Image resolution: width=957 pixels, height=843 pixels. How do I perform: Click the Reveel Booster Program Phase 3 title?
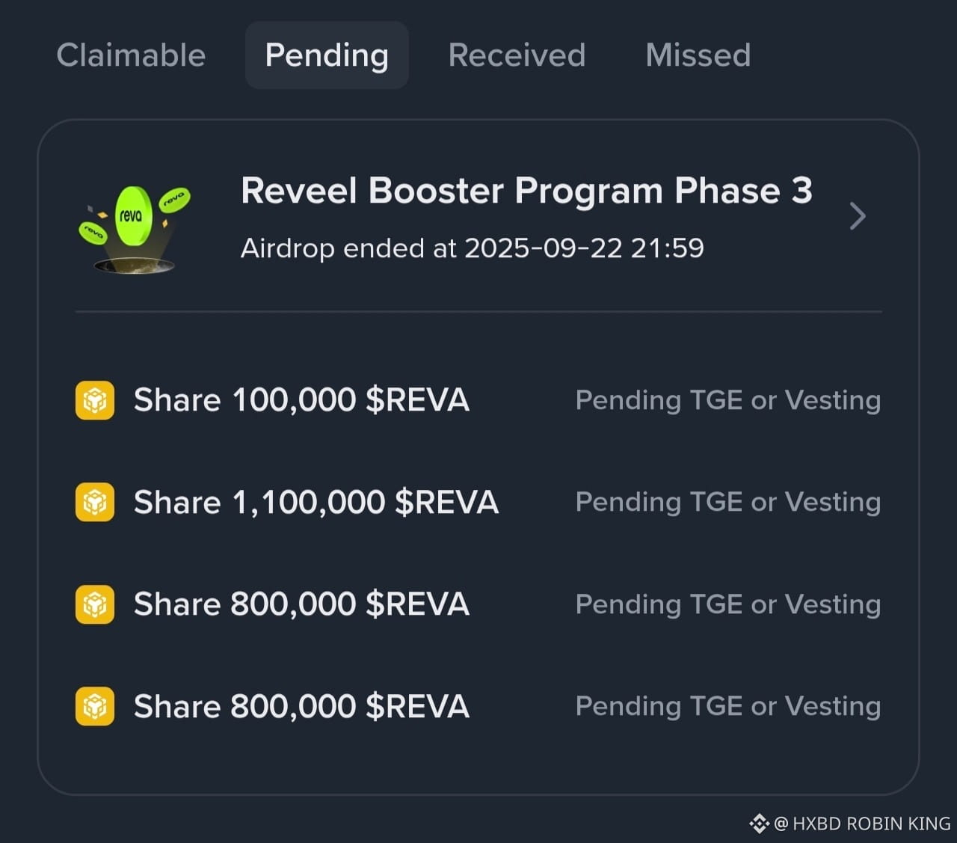coord(526,191)
